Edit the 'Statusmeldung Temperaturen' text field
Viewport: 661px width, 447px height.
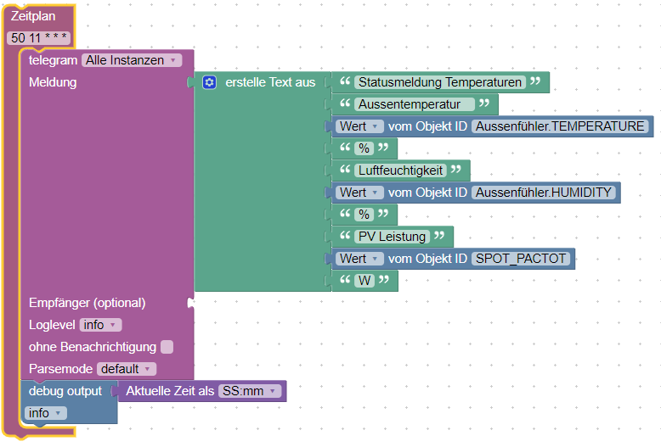click(440, 82)
